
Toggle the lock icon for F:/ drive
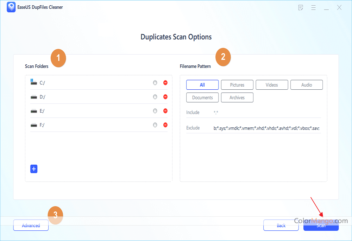[155, 125]
